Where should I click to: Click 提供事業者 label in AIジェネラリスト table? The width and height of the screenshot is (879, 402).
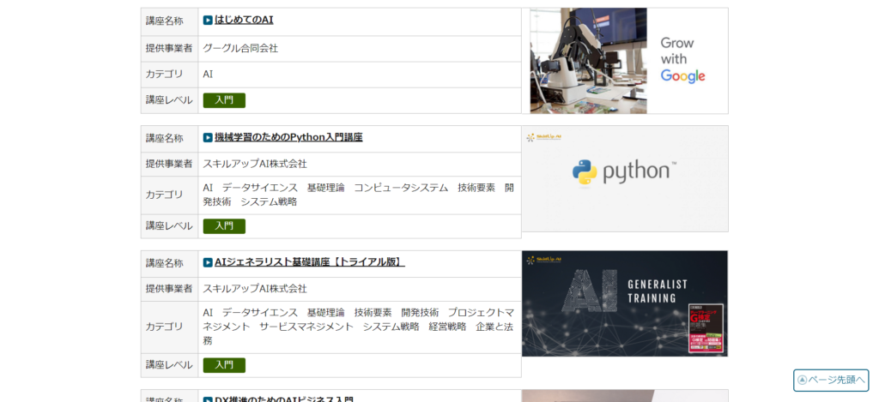click(169, 289)
